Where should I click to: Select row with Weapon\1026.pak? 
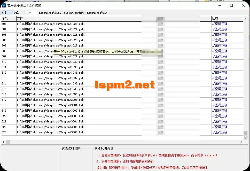point(122,40)
